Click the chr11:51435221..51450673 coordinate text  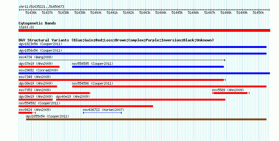tap(41, 7)
